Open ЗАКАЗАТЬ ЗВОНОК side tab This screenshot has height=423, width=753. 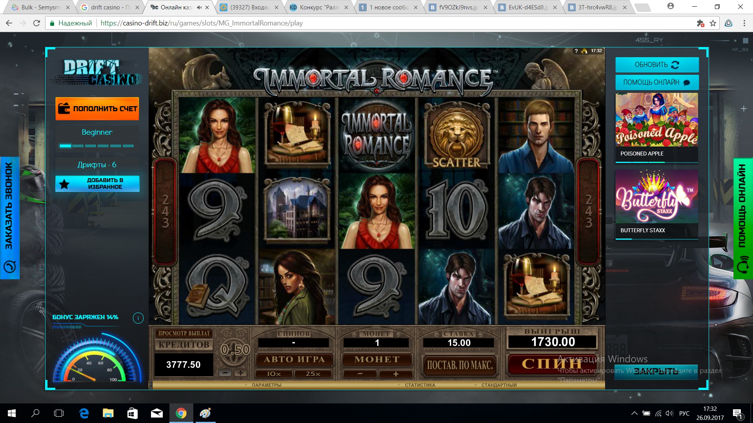click(x=10, y=218)
